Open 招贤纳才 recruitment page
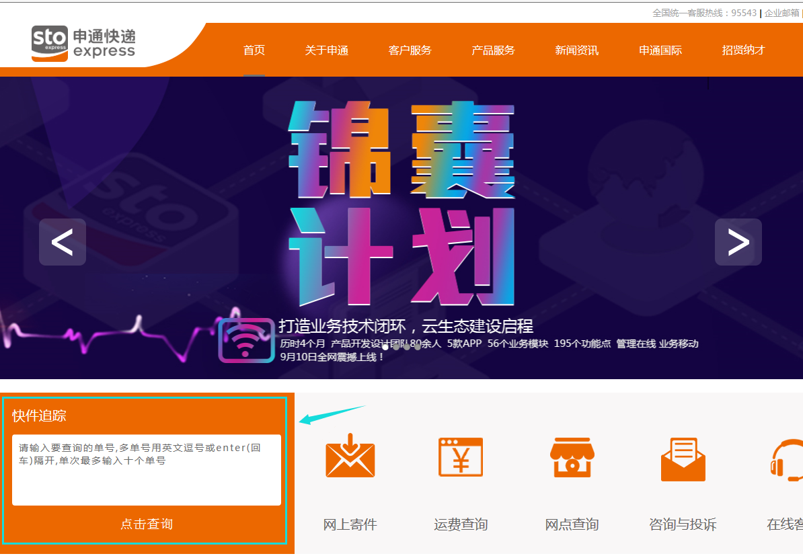This screenshot has height=558, width=803. click(x=743, y=50)
